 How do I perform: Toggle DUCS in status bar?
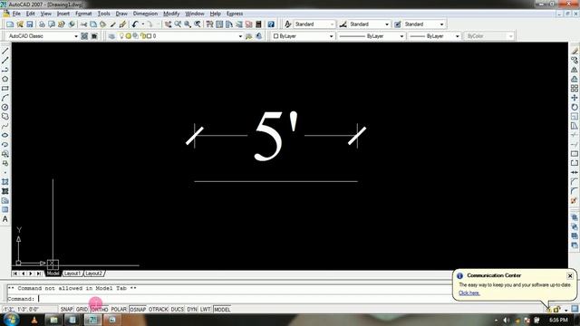(178, 310)
